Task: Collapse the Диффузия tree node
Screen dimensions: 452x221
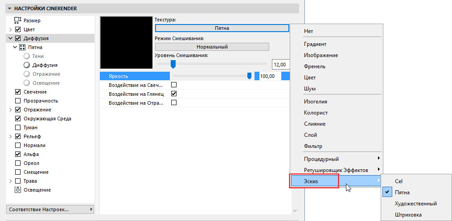Action: (x=11, y=38)
